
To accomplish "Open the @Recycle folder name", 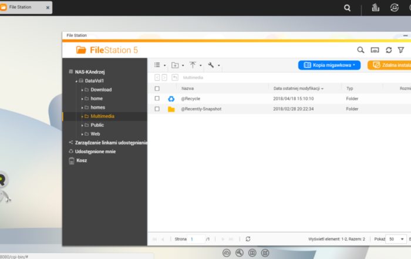I will [191, 99].
